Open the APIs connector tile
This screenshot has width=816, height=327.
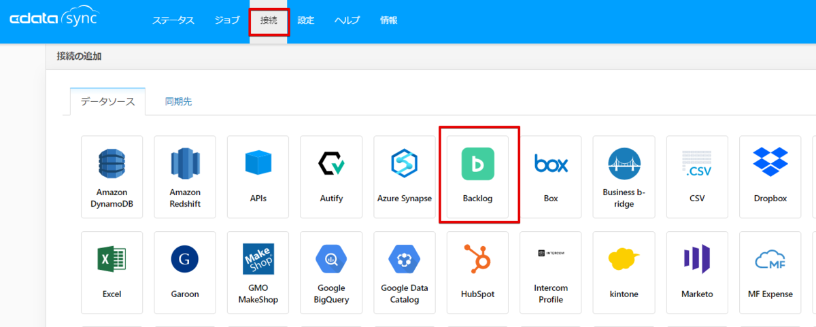258,177
